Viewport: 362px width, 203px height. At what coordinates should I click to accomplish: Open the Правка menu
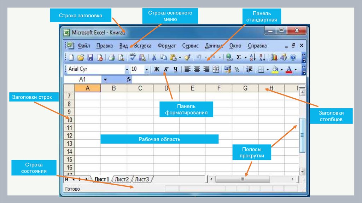click(105, 46)
